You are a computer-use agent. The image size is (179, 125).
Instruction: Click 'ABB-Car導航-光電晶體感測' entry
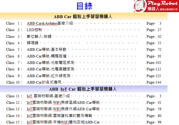point(50,69)
